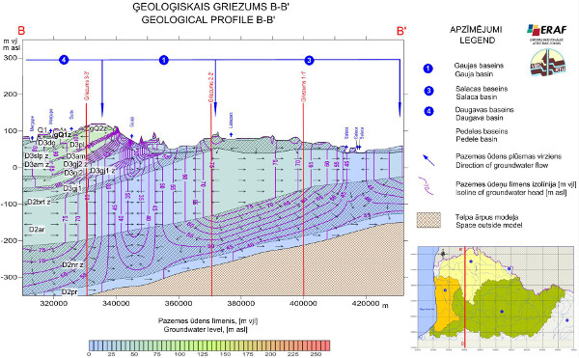This screenshot has height=358, width=579.
Task: Click the ERAF logo
Action: [x=547, y=34]
